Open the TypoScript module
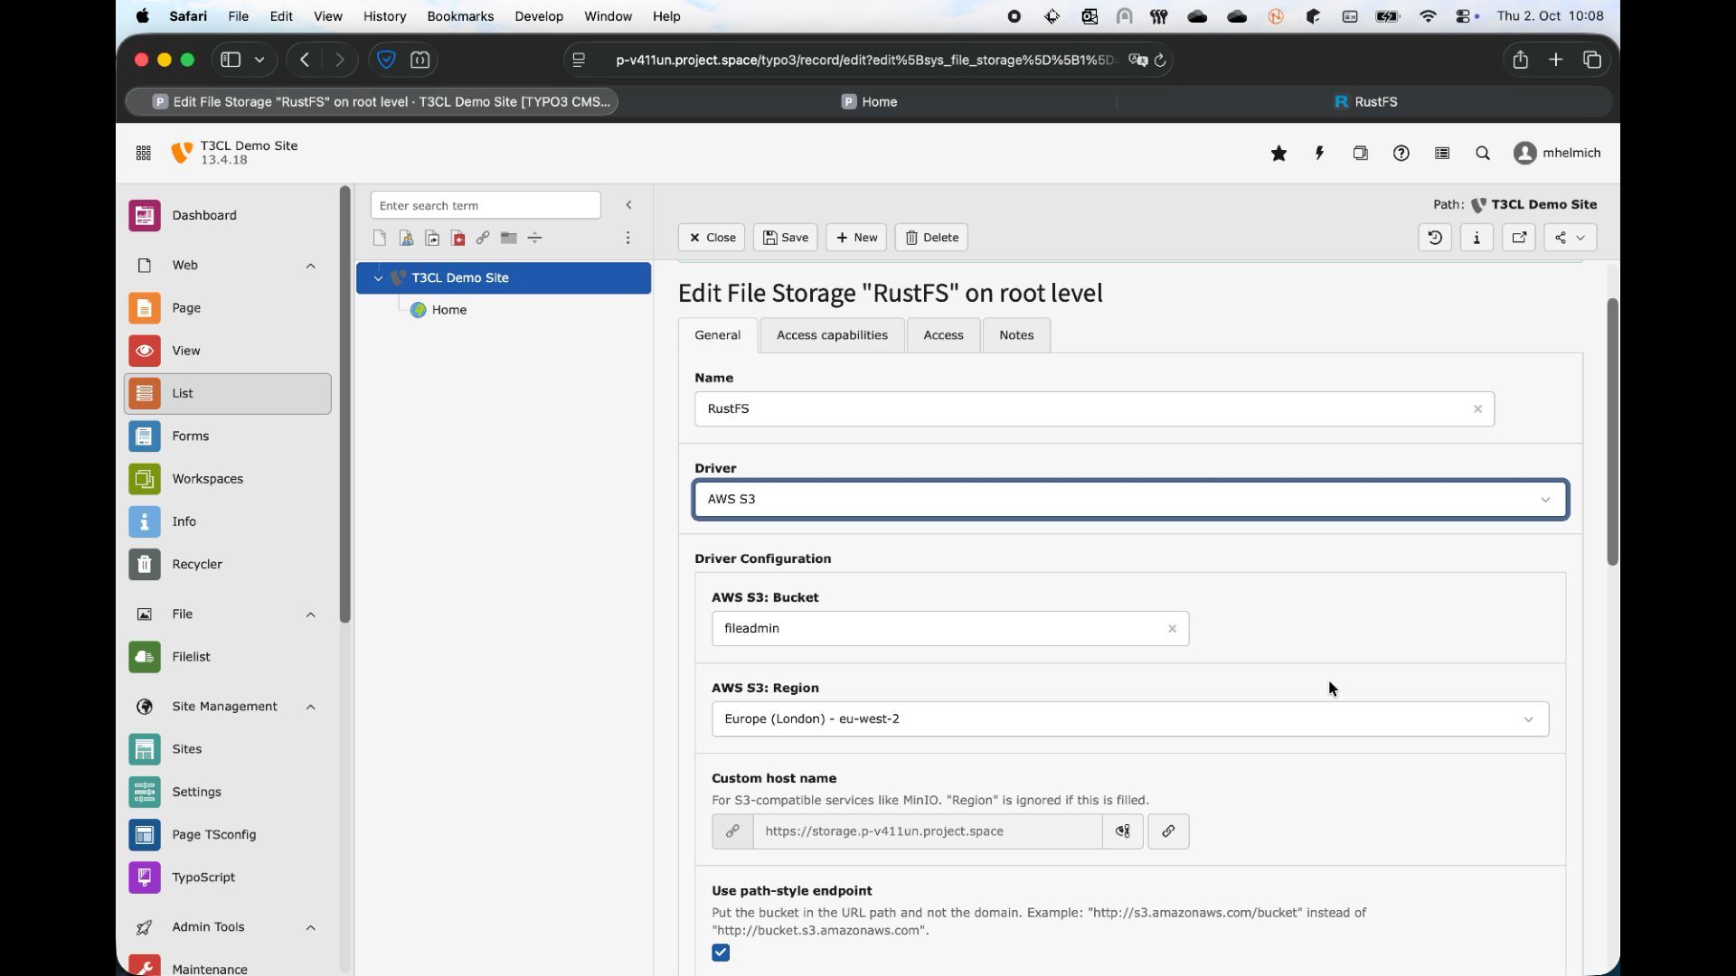The image size is (1736, 976). click(203, 877)
